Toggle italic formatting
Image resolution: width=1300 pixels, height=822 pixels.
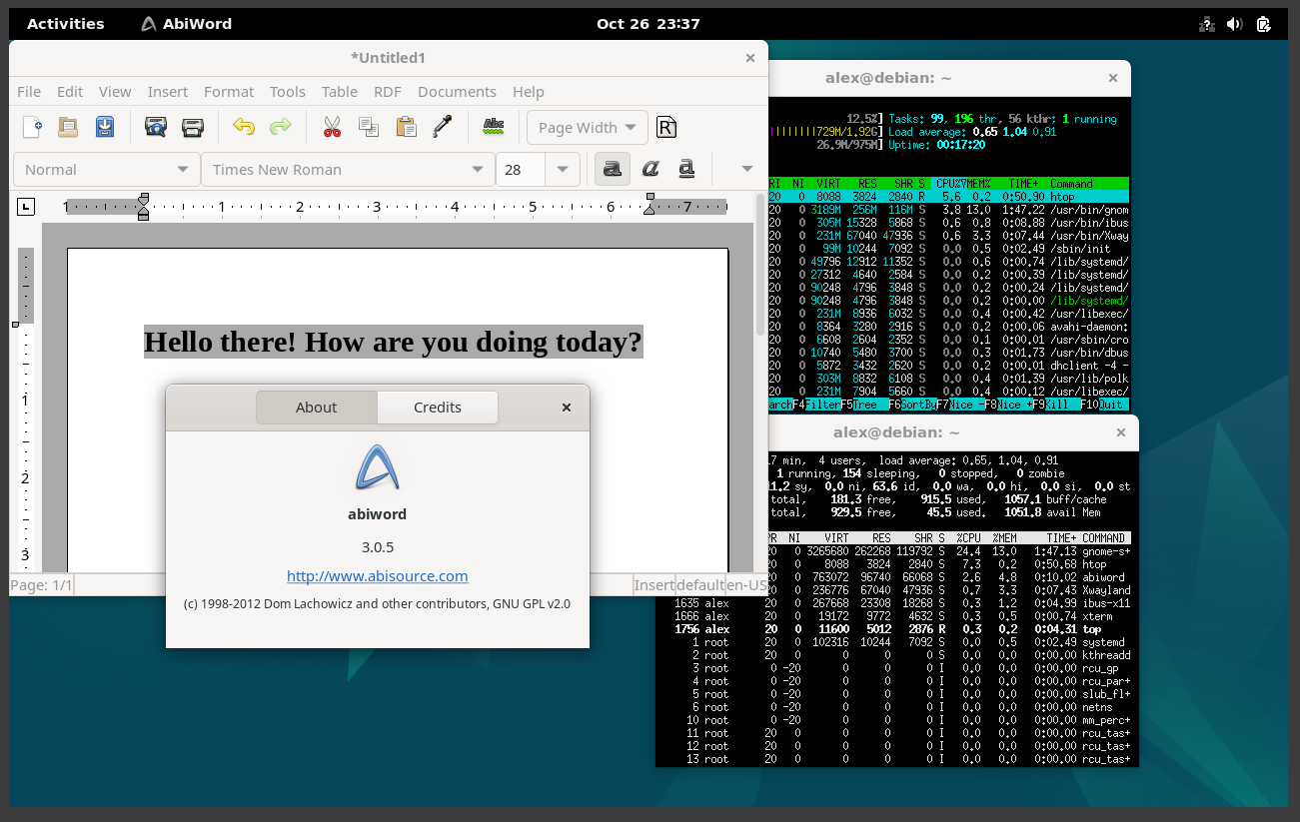click(650, 169)
